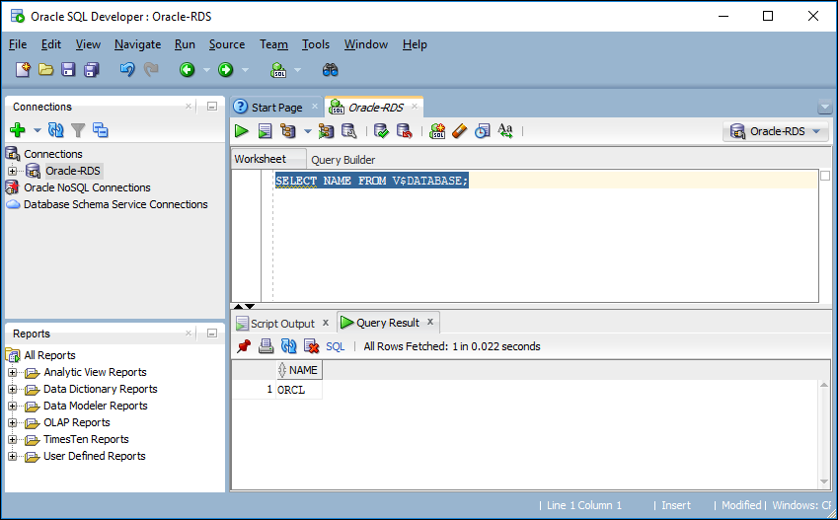Add a new connection with green plus

18,130
